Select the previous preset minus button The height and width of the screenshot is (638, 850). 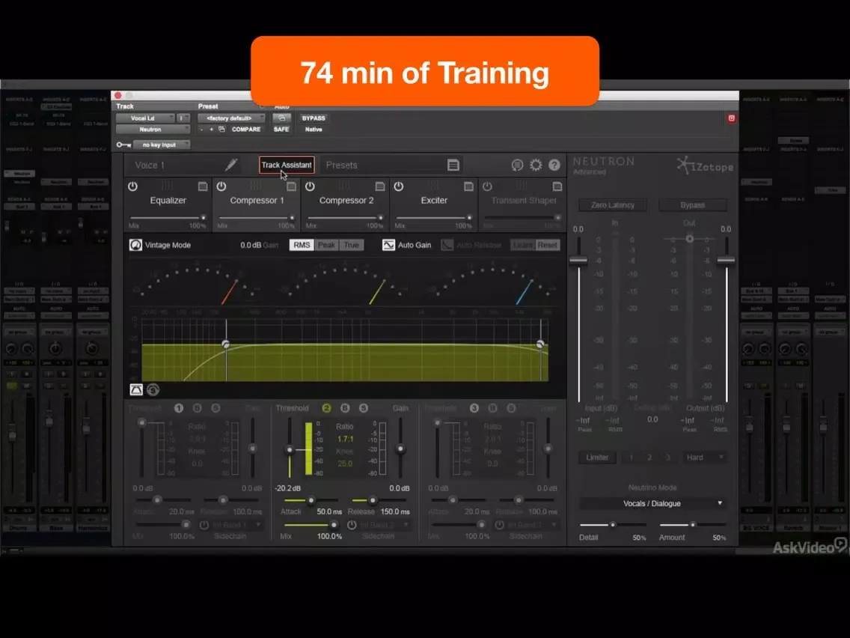click(201, 130)
